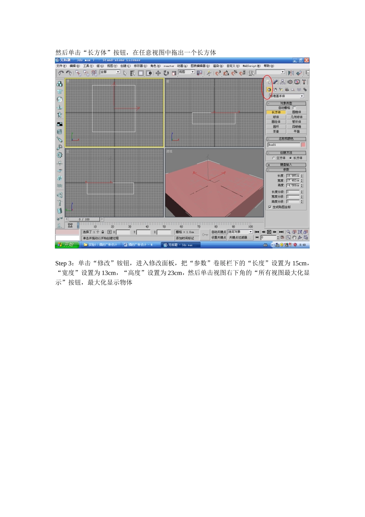365x517 pixels.
Task: Click the Pan hand viewport control
Action: click(294, 238)
